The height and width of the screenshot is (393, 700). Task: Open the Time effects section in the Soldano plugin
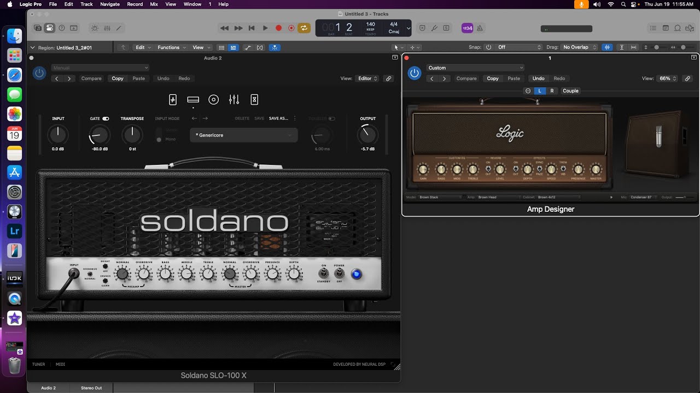[x=254, y=99]
